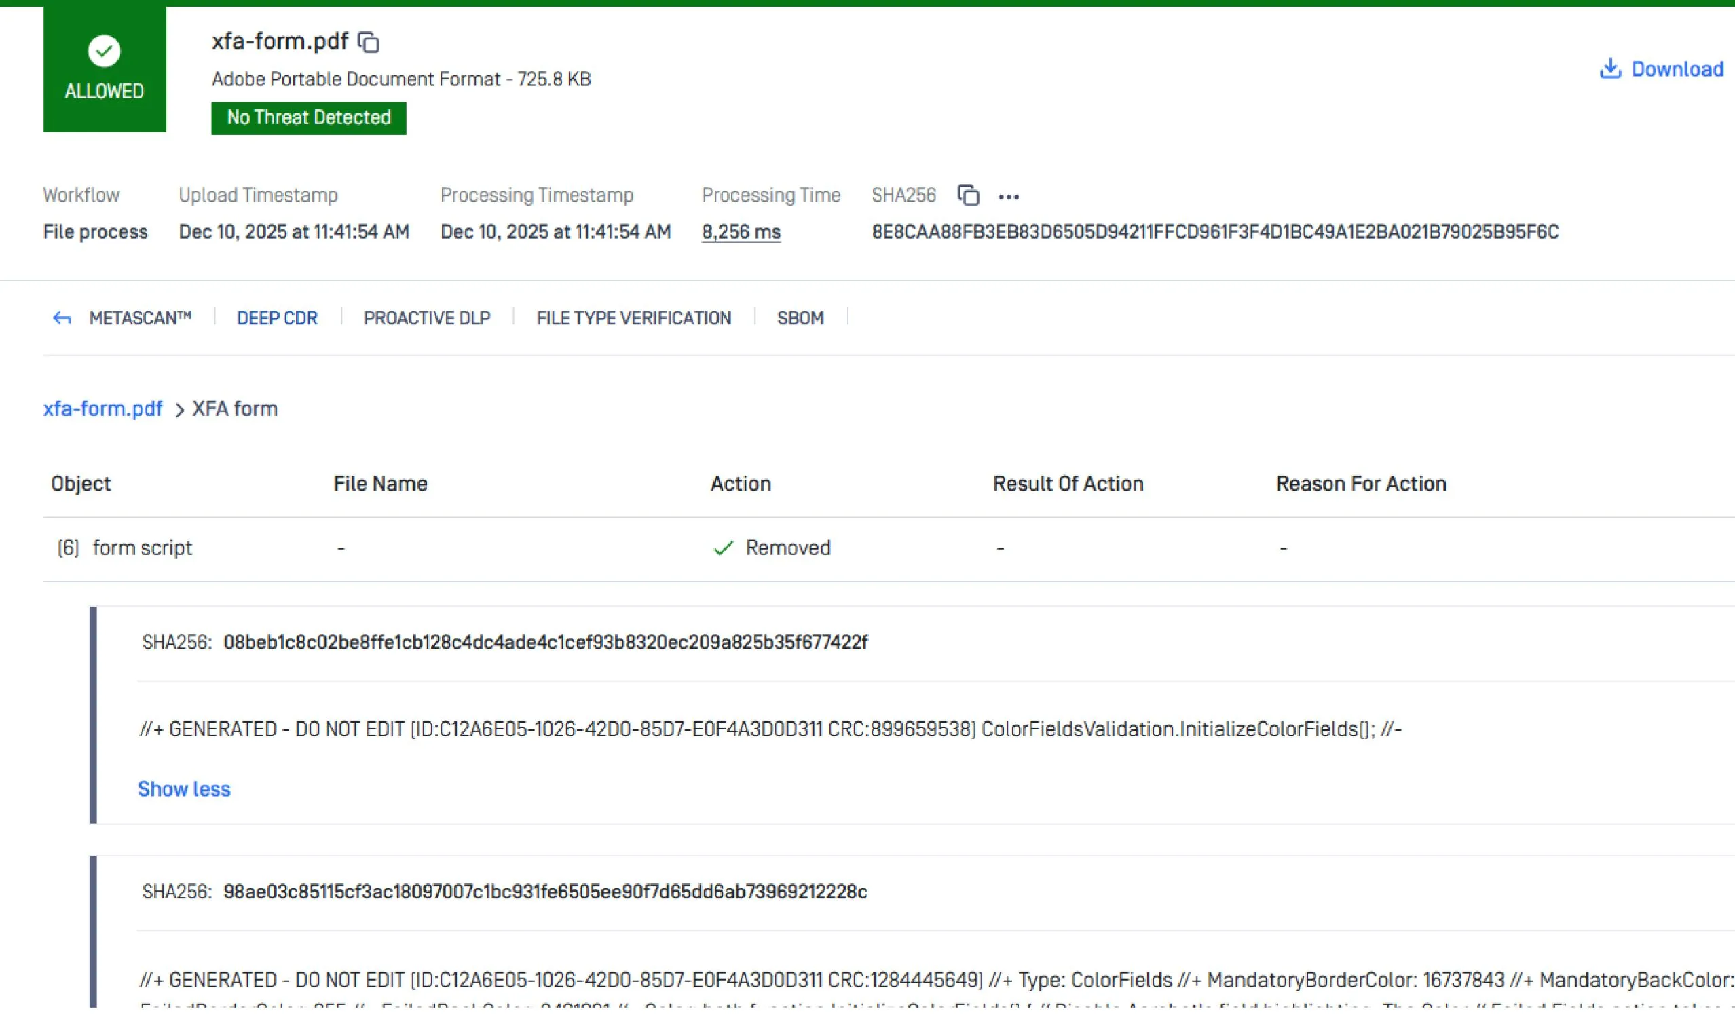Image resolution: width=1735 pixels, height=1028 pixels.
Task: Click the 8,256 ms processing time link
Action: pos(741,232)
